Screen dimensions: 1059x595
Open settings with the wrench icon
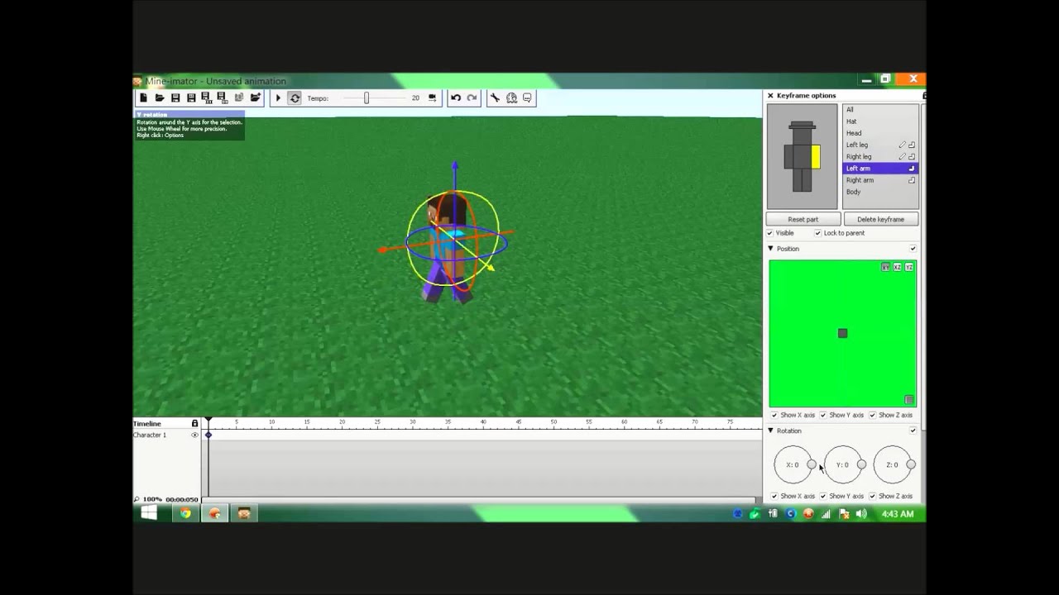tap(495, 98)
